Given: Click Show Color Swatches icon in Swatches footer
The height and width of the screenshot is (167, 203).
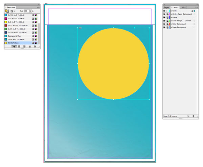Looking at the screenshot, I should [19, 47].
